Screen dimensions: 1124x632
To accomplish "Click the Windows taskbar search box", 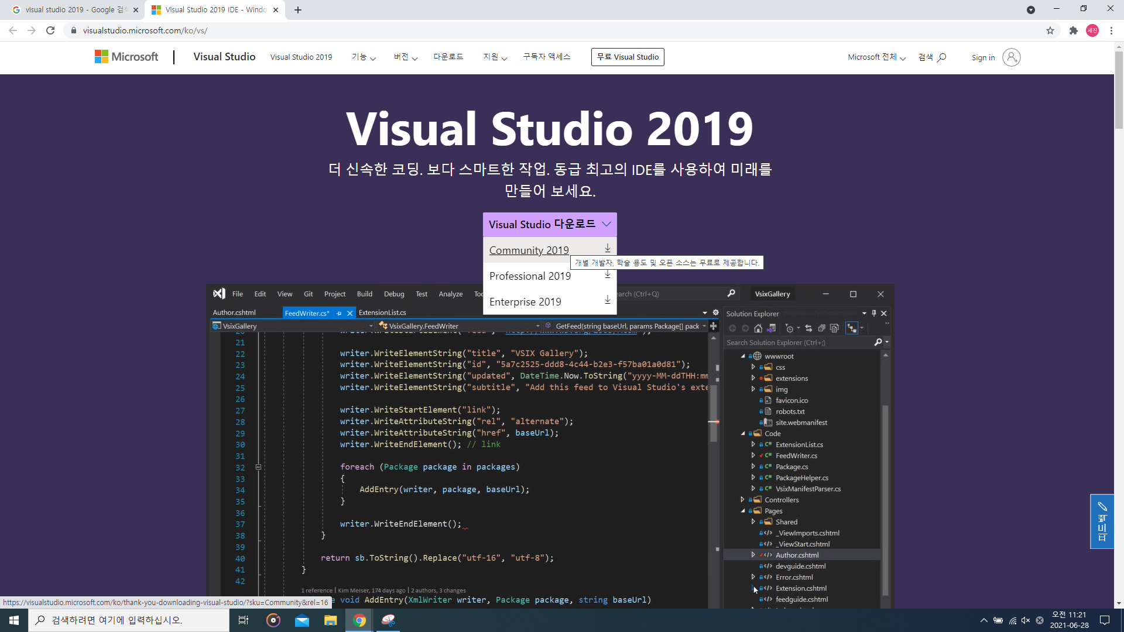I will point(129,620).
